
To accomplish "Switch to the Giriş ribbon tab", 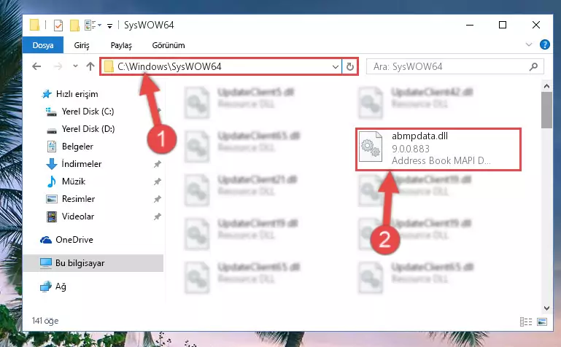I will [82, 45].
